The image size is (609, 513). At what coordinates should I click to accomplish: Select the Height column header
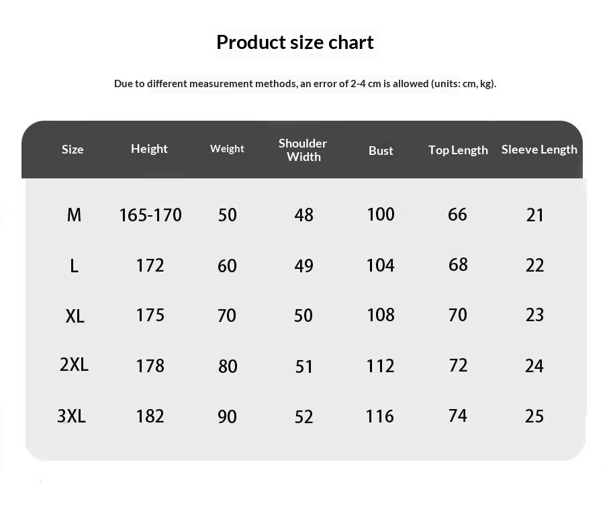149,149
